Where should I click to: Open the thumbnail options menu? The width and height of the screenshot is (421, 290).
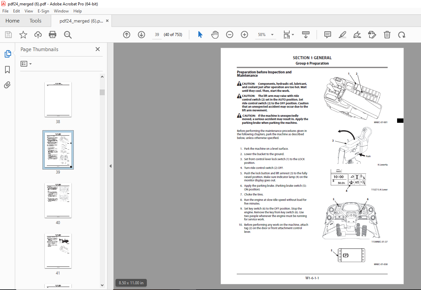pyautogui.click(x=26, y=64)
